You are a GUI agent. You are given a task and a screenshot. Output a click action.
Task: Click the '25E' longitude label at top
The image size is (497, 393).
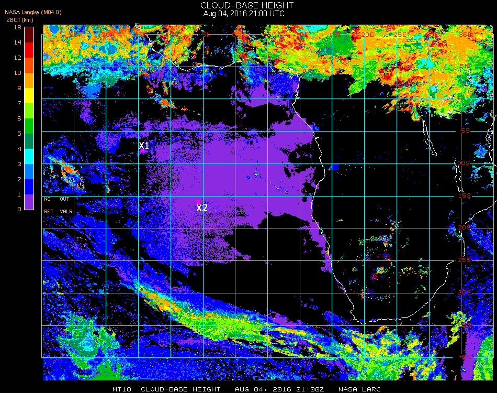(400, 35)
